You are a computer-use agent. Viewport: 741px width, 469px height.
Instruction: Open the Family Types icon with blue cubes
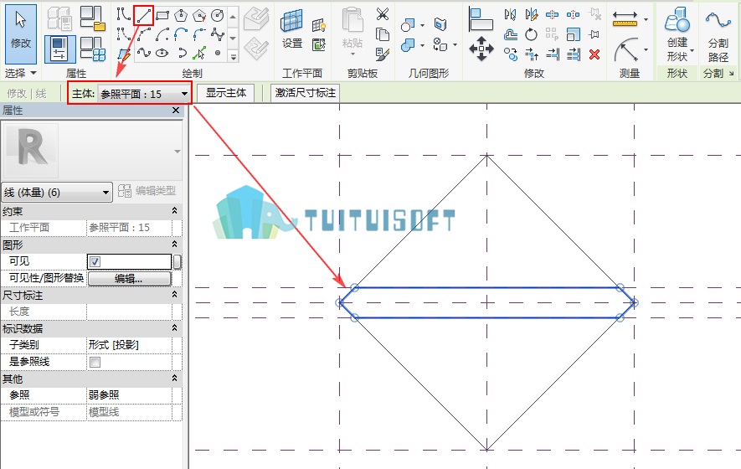[x=93, y=49]
